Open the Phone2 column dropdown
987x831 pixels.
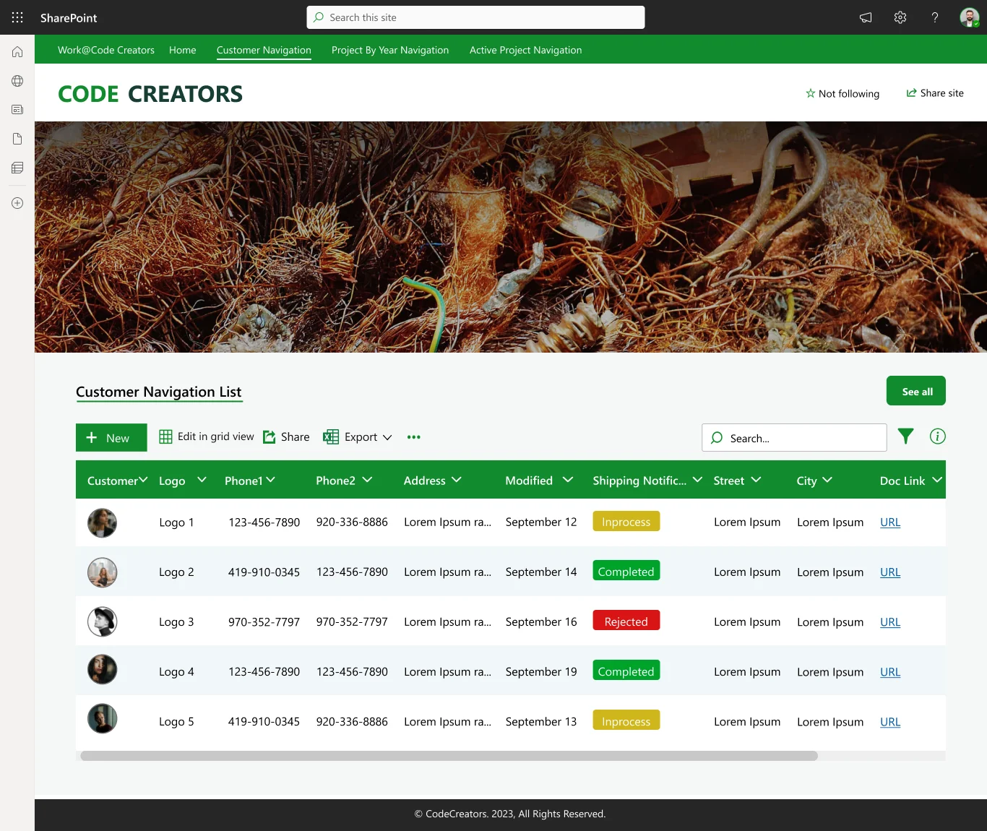coord(367,480)
